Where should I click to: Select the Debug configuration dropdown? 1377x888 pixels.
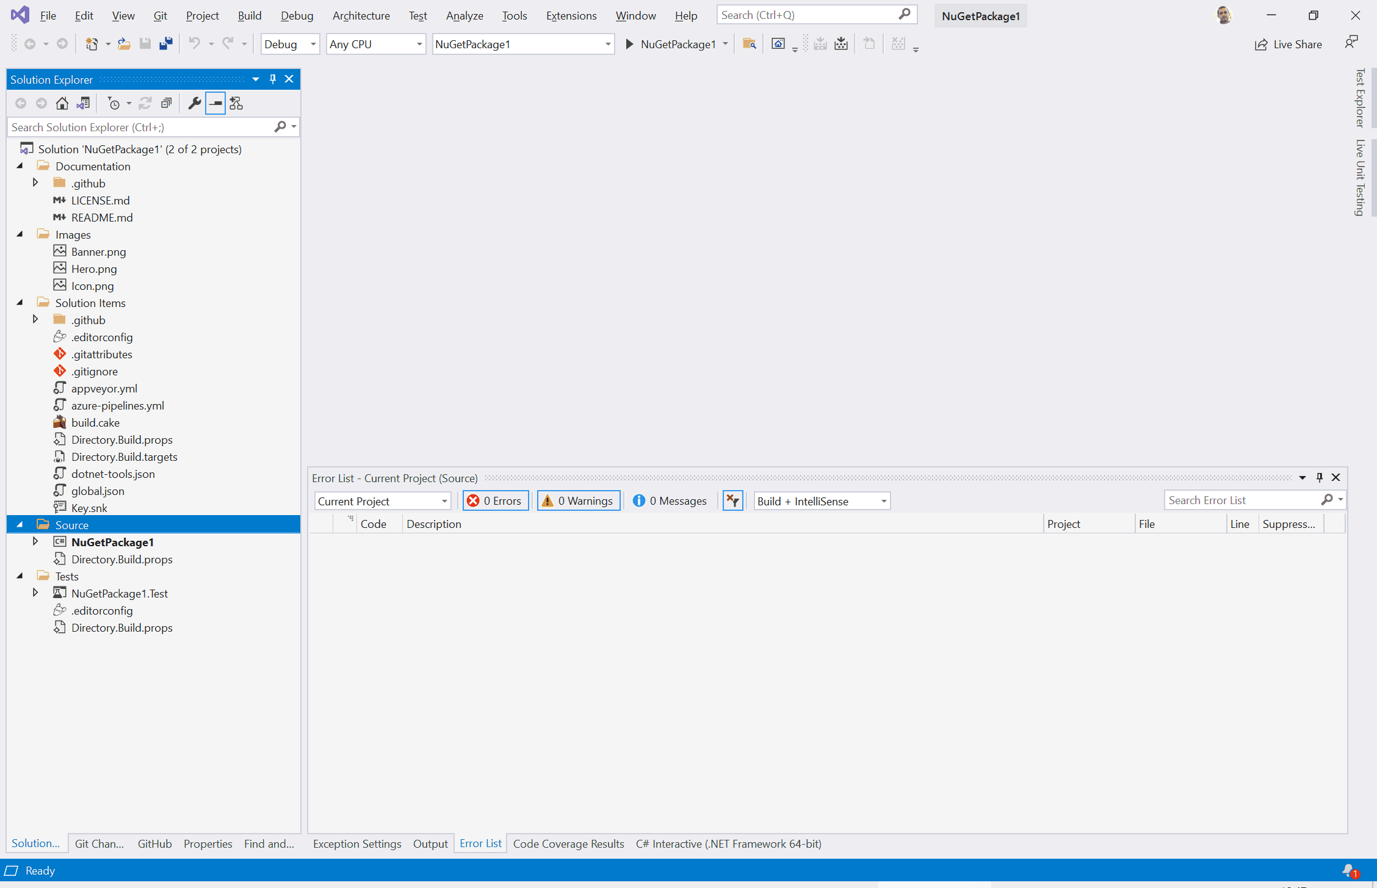[x=290, y=43]
